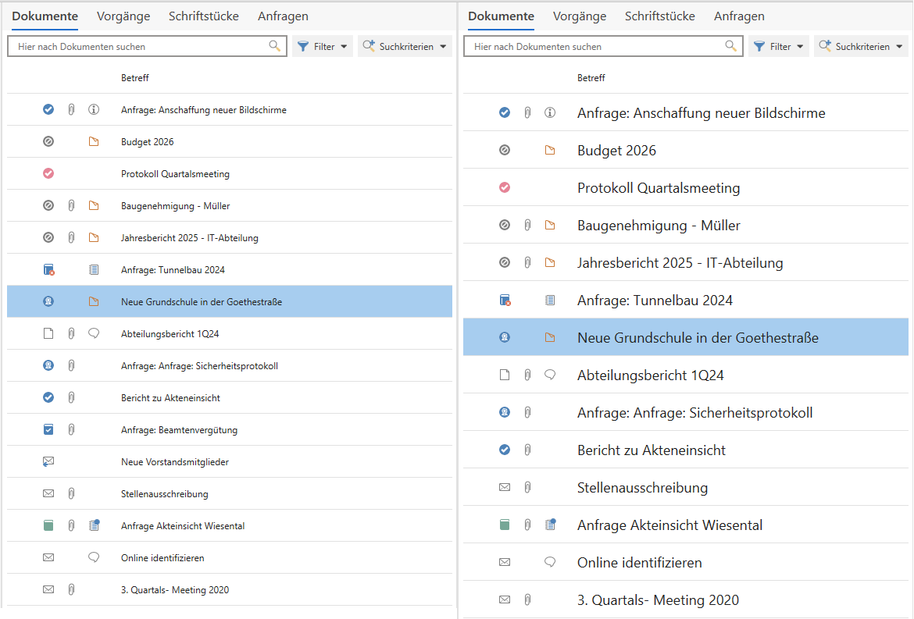Click info icon beside Bildschirme row in right panel

pos(550,113)
